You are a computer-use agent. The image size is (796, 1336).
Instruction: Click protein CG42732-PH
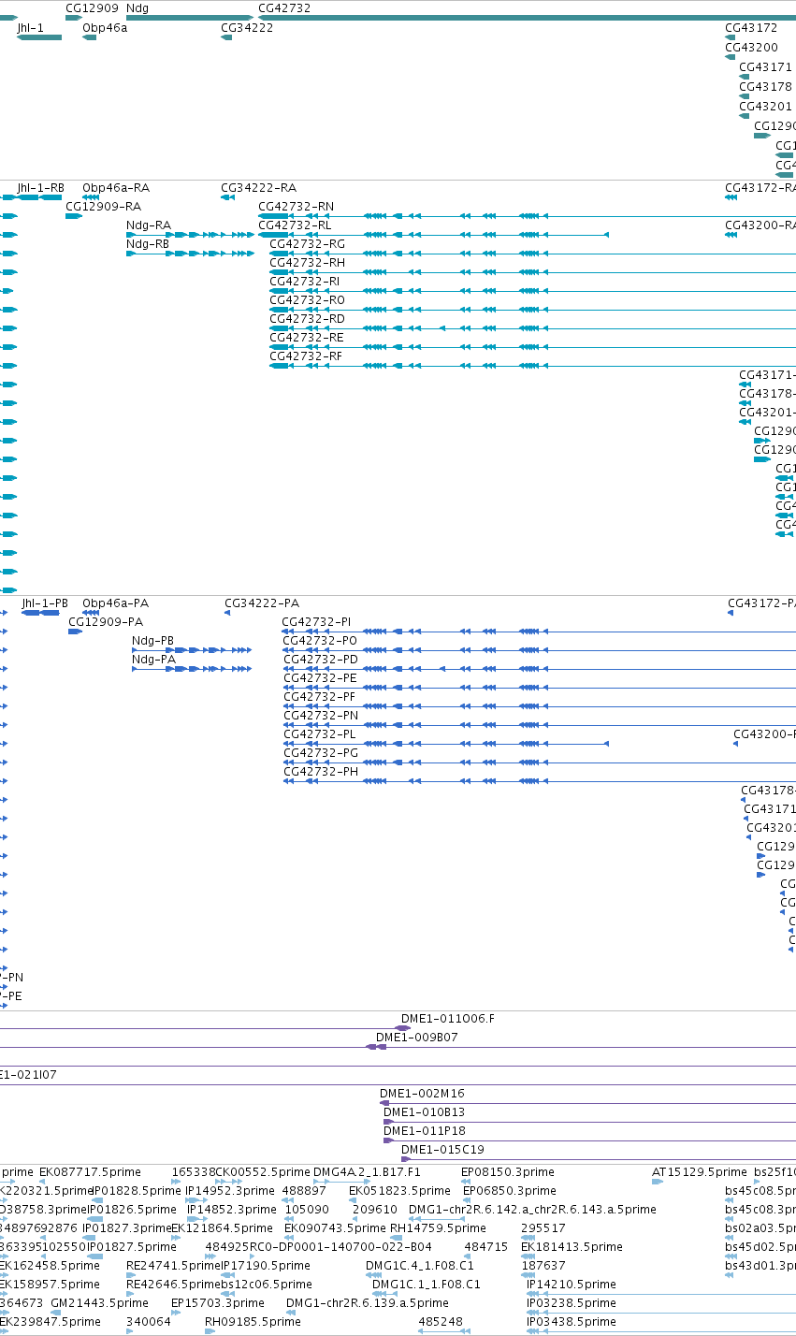(x=539, y=781)
